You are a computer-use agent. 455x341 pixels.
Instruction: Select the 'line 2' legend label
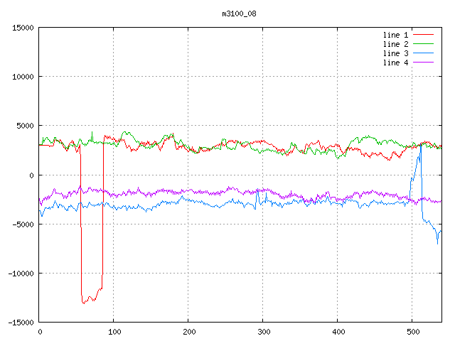(x=395, y=44)
